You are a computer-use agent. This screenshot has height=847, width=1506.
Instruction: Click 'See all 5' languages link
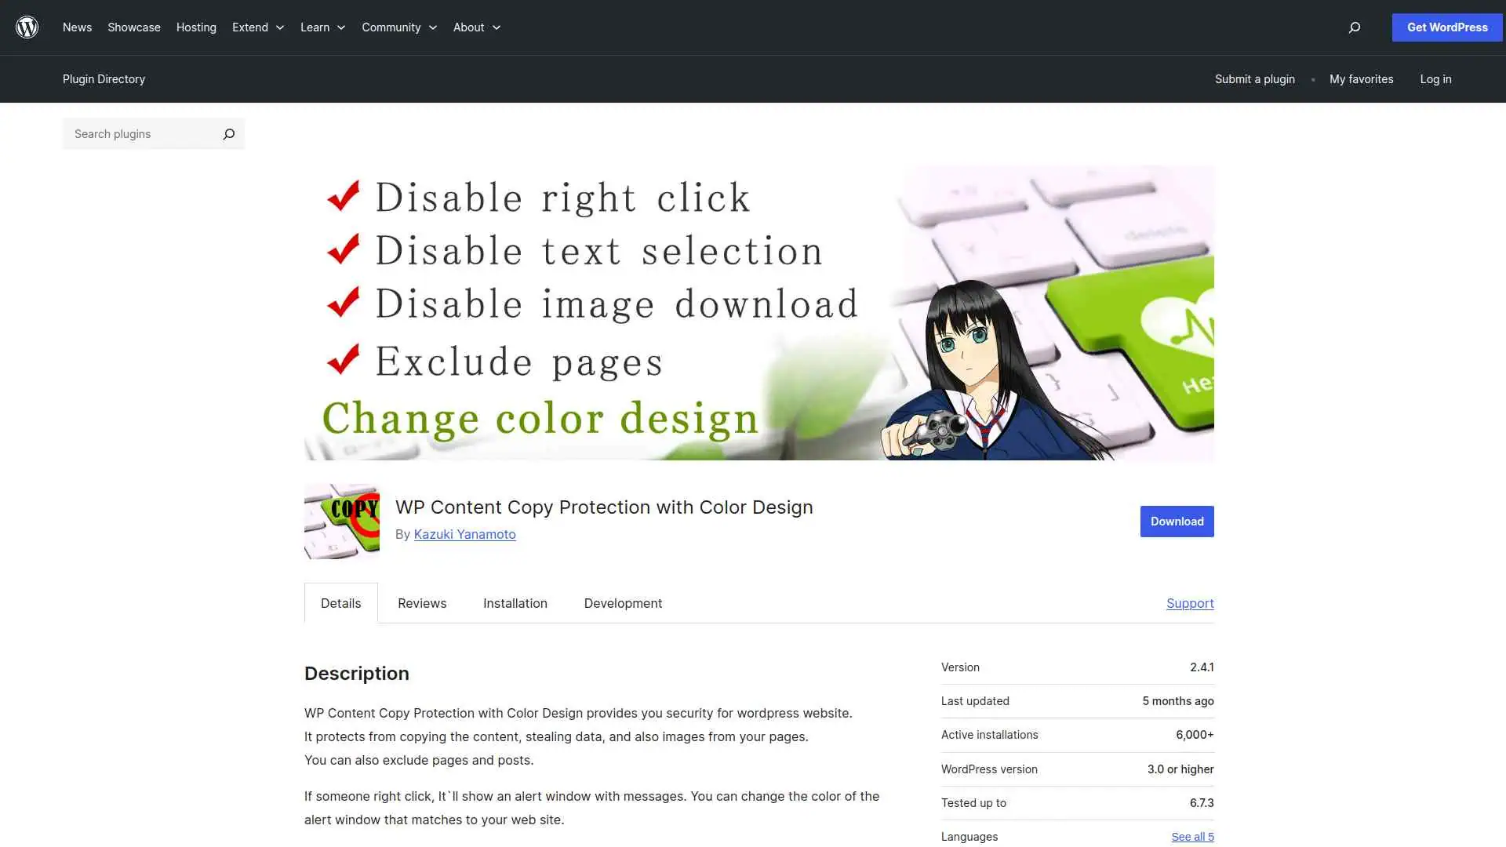(1192, 836)
